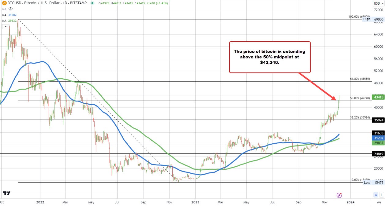This screenshot has width=385, height=207.
Task: Click the purple lightning event icon
Action: tap(339, 195)
